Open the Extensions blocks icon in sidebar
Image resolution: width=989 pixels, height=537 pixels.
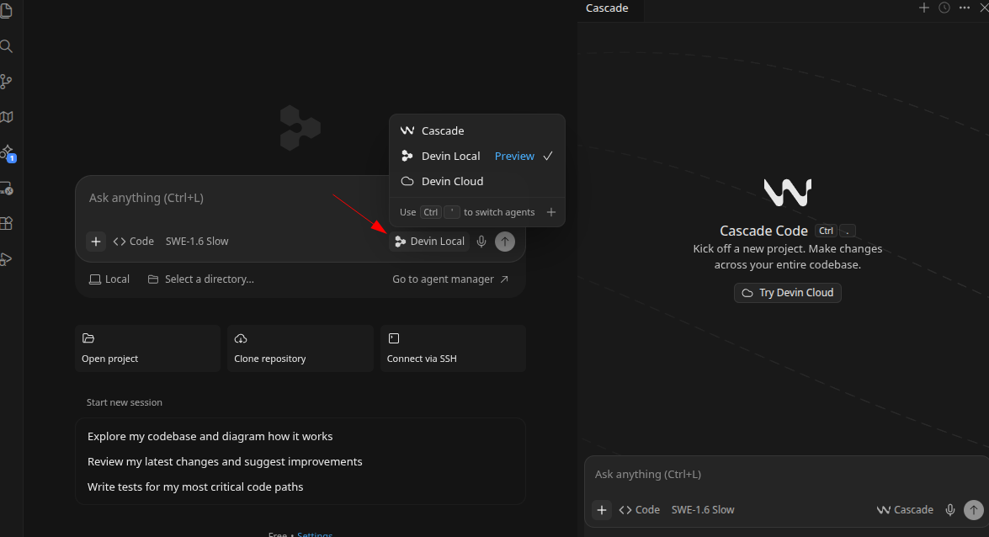[6, 223]
